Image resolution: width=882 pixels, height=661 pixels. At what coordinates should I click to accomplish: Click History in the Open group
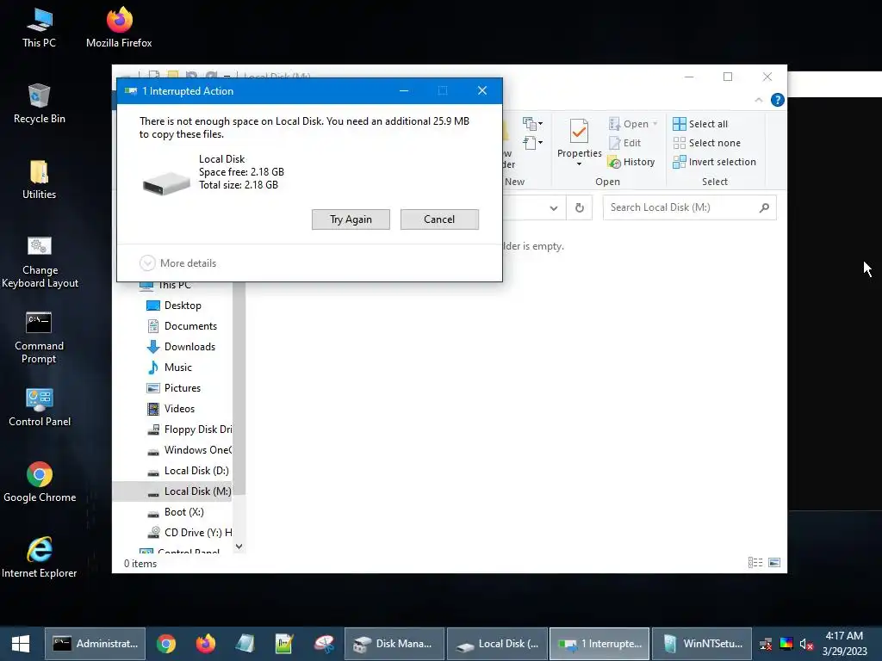[x=631, y=162]
